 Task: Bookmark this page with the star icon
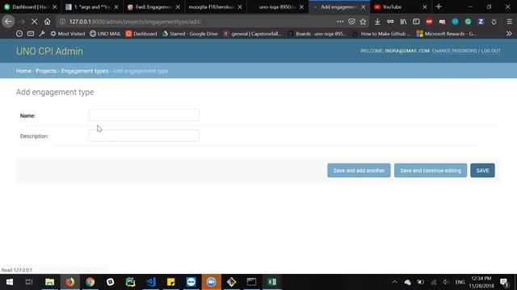click(x=363, y=22)
